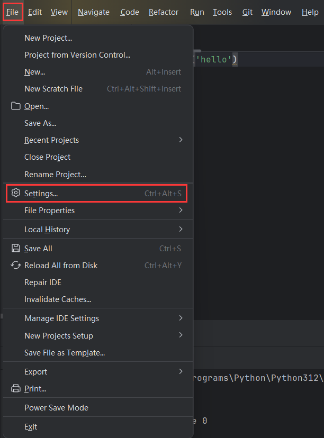The height and width of the screenshot is (438, 324).
Task: Click the floppy disk Save All icon
Action: pyautogui.click(x=15, y=249)
